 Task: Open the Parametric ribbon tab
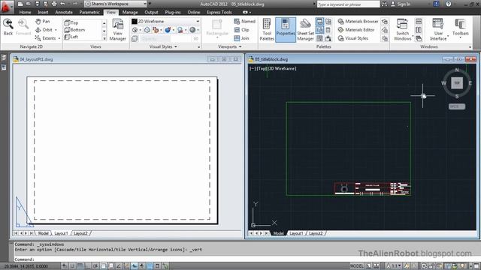(89, 12)
